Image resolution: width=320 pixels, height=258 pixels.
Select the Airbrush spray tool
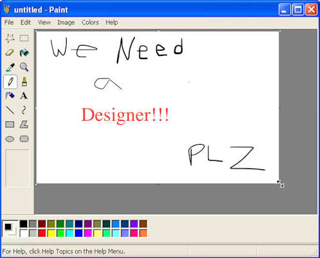(x=10, y=96)
